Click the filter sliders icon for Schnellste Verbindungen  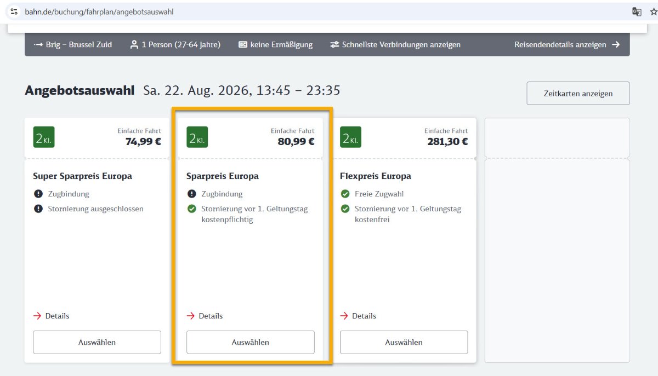[334, 45]
